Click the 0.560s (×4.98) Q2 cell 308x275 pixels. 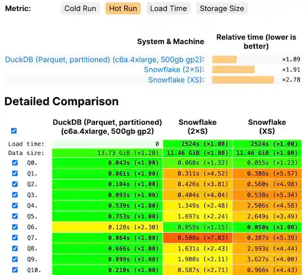click(267, 184)
